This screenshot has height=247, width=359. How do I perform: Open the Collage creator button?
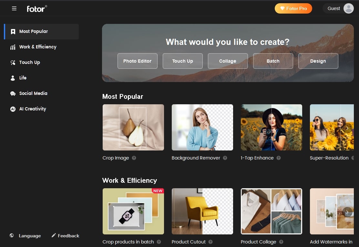pyautogui.click(x=228, y=61)
